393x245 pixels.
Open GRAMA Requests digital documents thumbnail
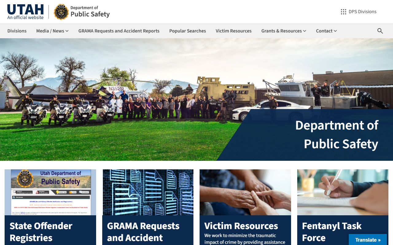(148, 192)
